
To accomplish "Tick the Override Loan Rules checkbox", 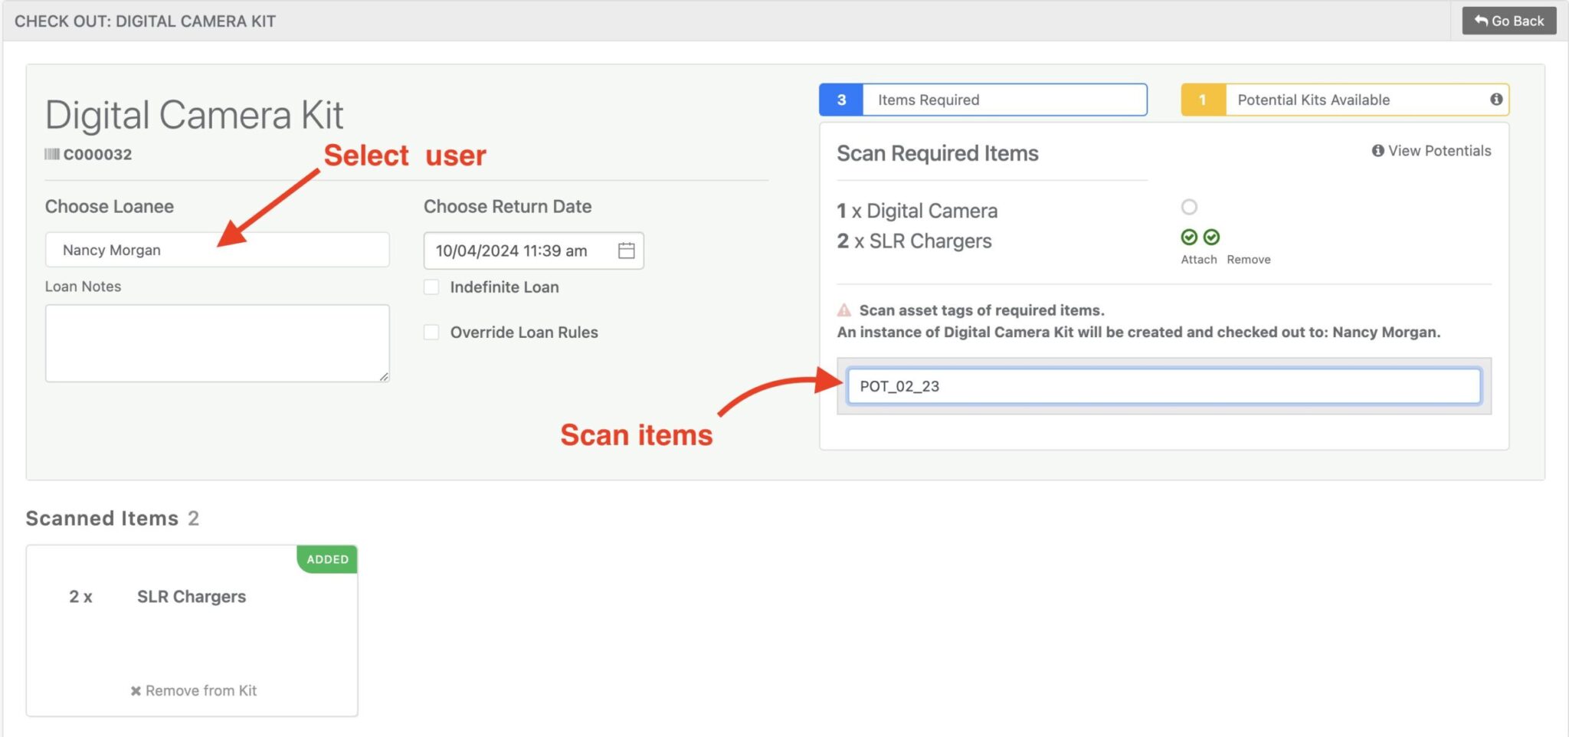I will [x=432, y=332].
